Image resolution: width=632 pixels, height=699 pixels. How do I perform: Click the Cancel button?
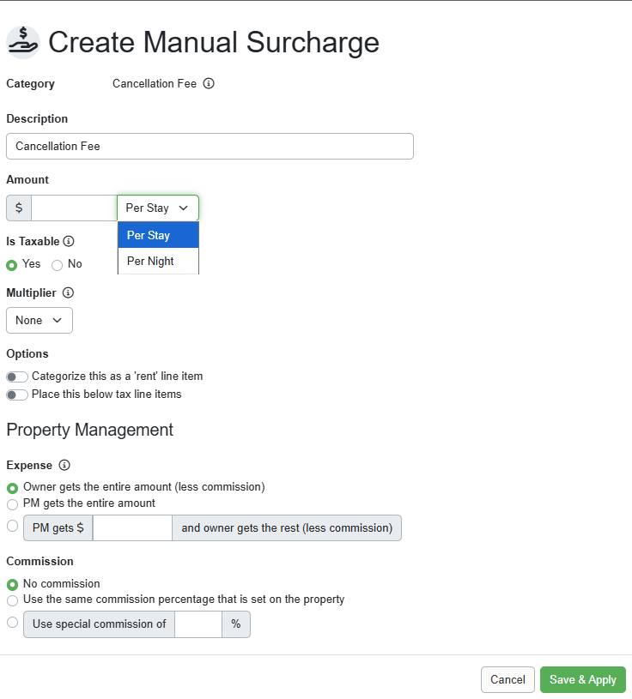pyautogui.click(x=507, y=679)
